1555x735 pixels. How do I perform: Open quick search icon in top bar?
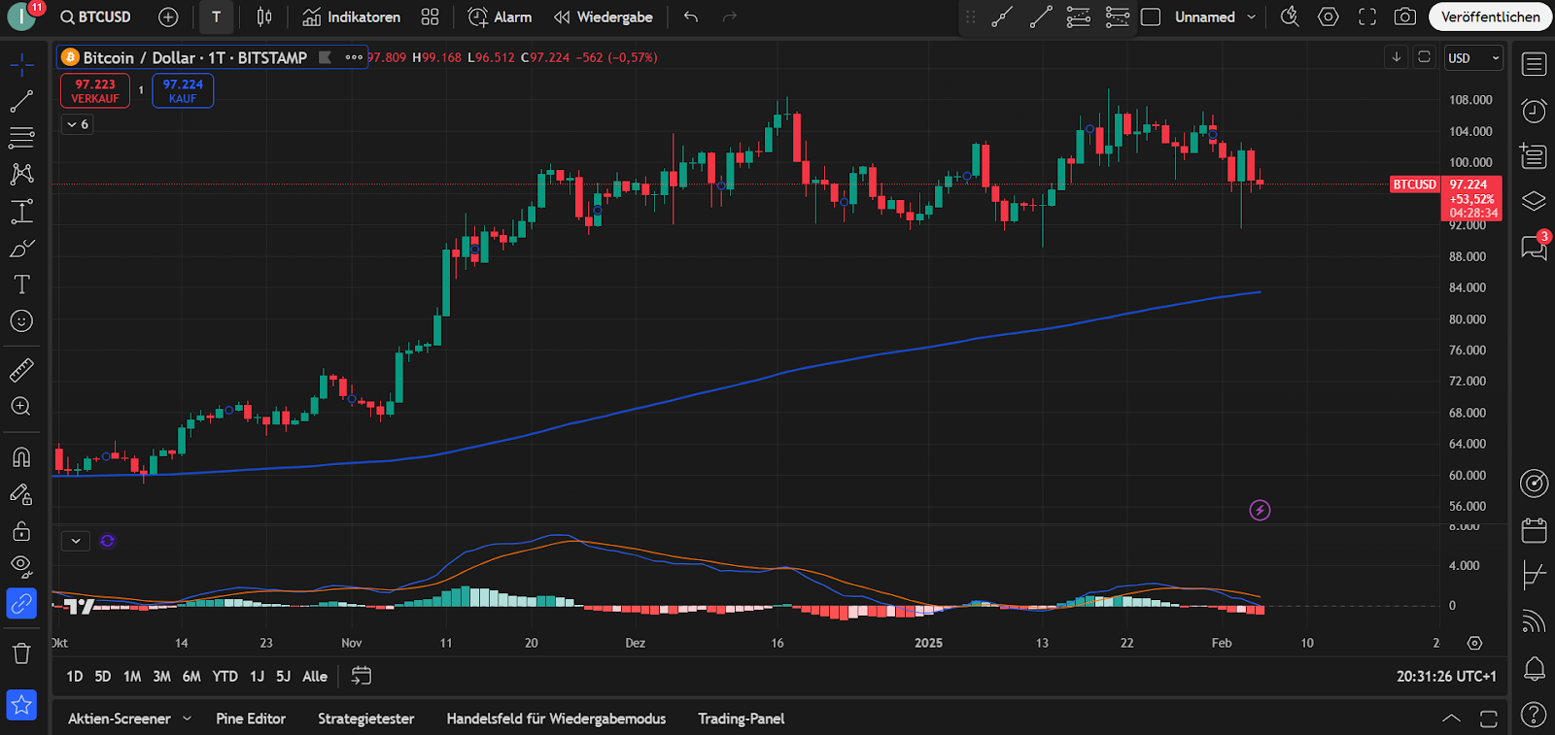1290,17
